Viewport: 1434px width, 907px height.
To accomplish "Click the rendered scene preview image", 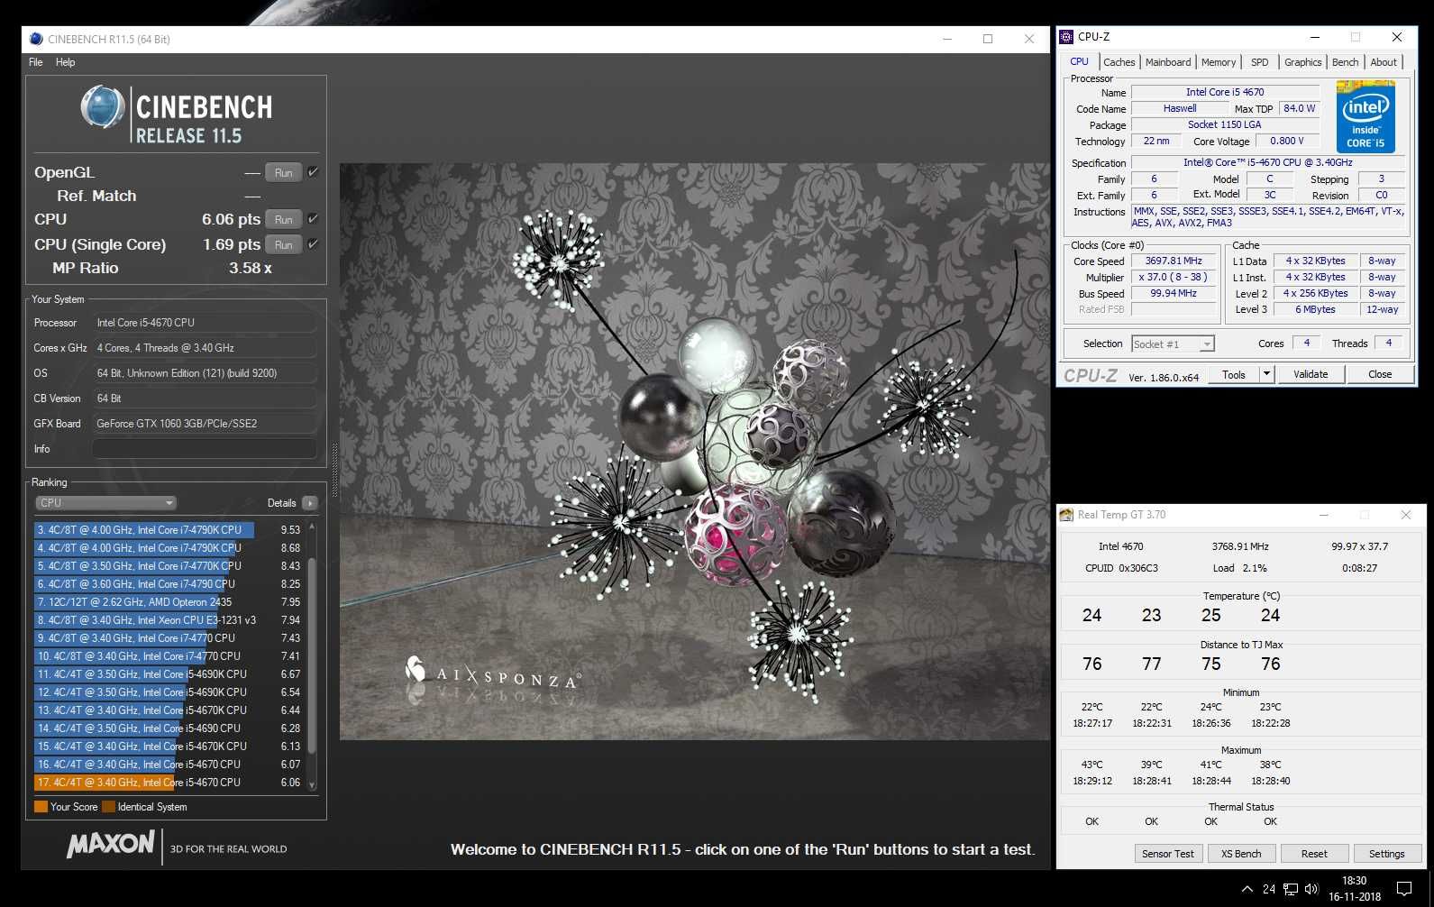I will point(694,452).
